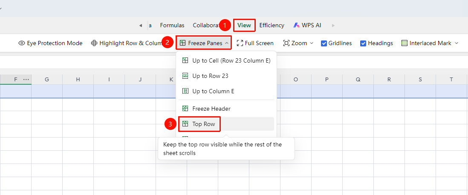Click the Up to Cell menu icon

point(185,60)
